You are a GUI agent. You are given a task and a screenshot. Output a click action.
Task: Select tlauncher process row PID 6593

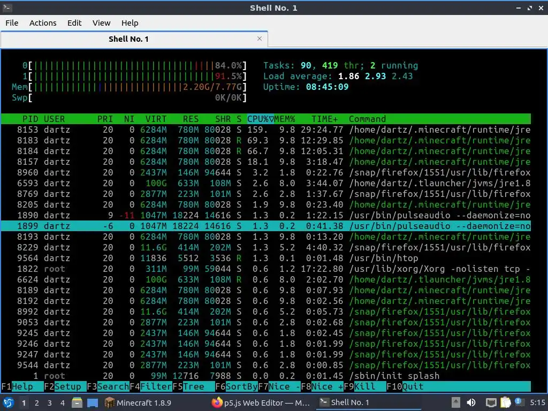click(266, 183)
